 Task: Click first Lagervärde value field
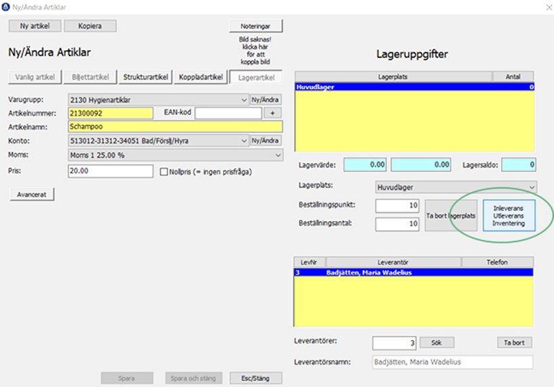[365, 164]
